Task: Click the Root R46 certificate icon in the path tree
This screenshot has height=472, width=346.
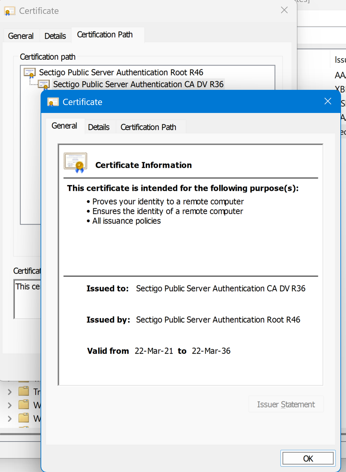Action: tap(30, 73)
